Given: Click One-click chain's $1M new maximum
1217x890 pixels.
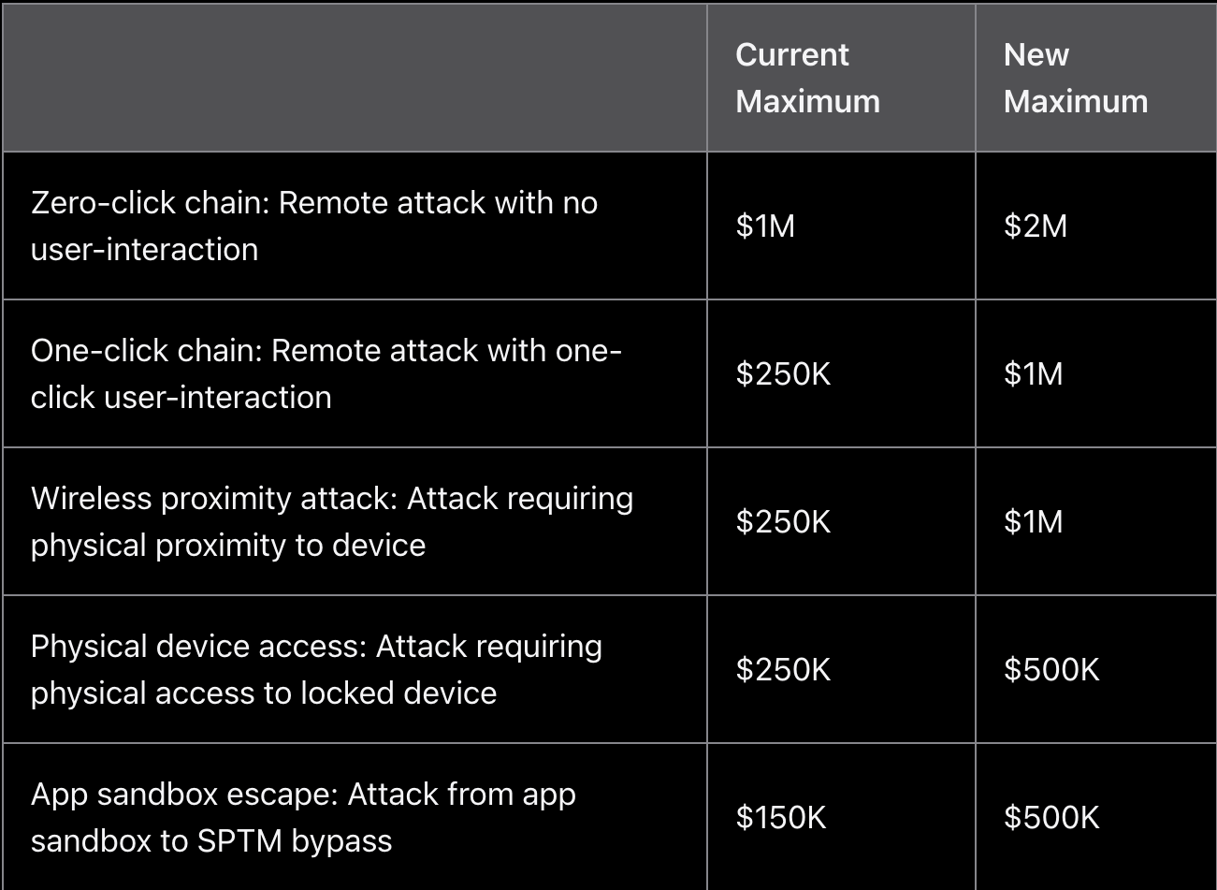Looking at the screenshot, I should coord(1033,374).
